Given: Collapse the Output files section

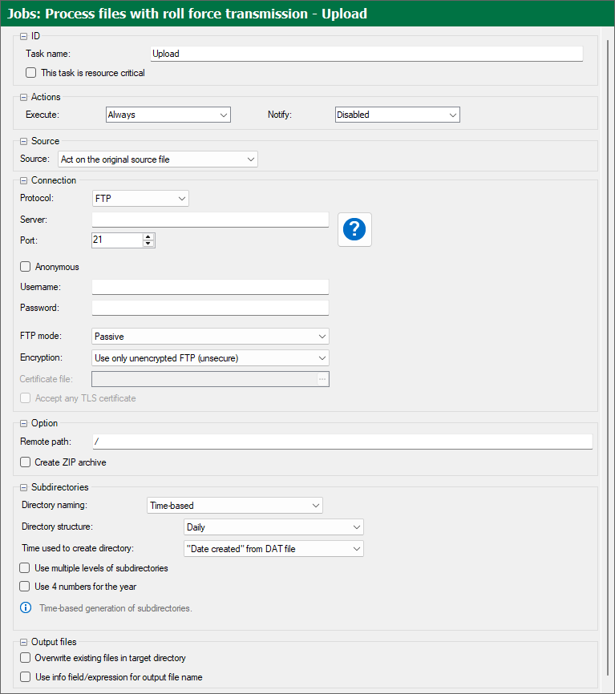Looking at the screenshot, I should click(23, 642).
